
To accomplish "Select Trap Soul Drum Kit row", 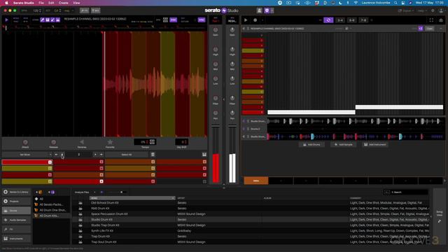I will (x=251, y=242).
